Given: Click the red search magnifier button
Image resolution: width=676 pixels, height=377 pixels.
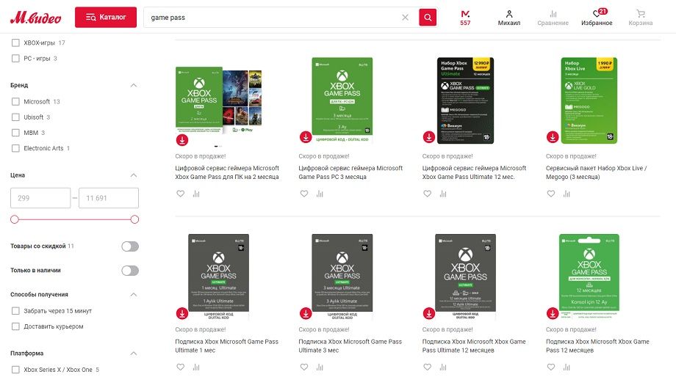Looking at the screenshot, I should [x=428, y=17].
